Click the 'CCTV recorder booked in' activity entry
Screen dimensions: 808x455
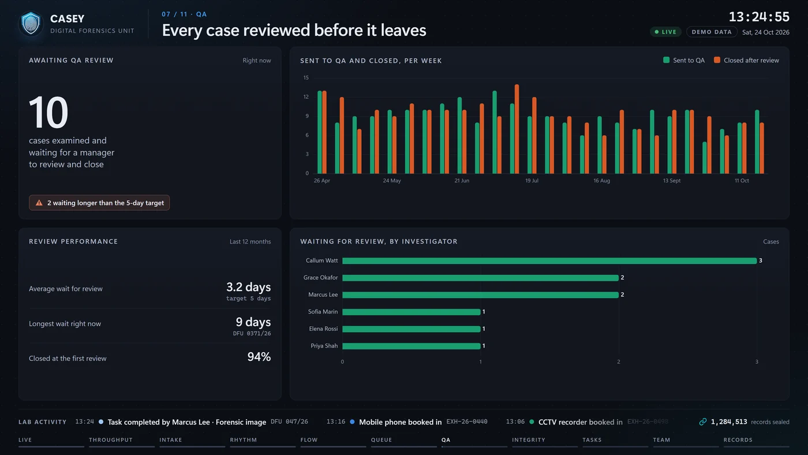pyautogui.click(x=581, y=422)
